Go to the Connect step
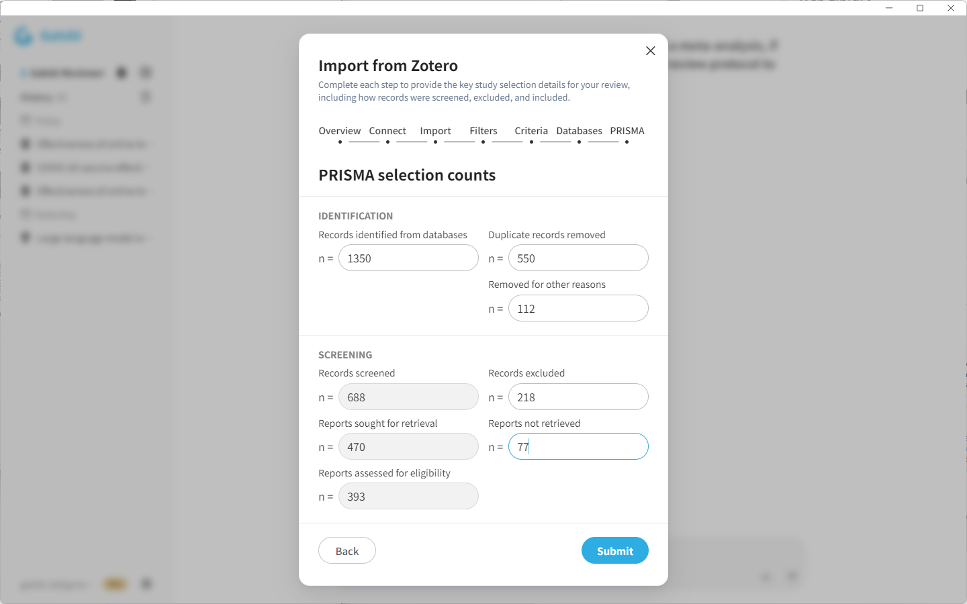 tap(387, 131)
